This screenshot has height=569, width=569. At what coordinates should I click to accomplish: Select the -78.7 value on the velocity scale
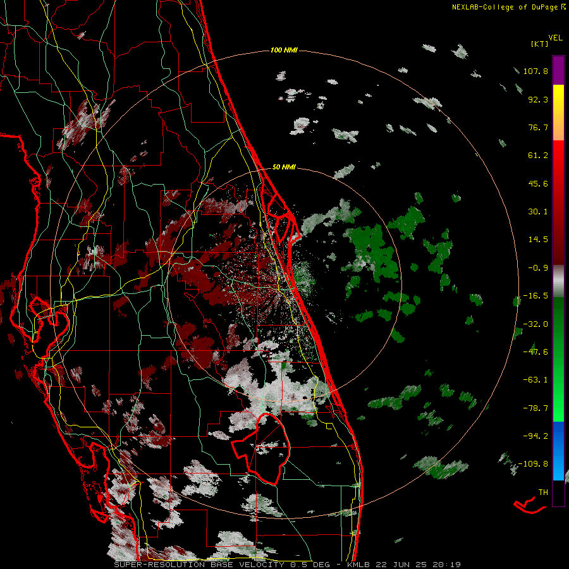tap(535, 408)
